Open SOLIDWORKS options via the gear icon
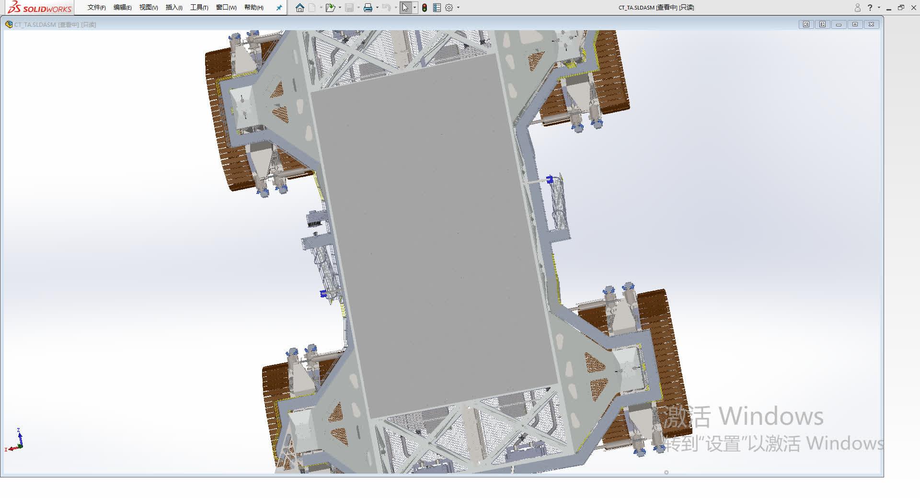This screenshot has height=498, width=920. click(x=448, y=8)
